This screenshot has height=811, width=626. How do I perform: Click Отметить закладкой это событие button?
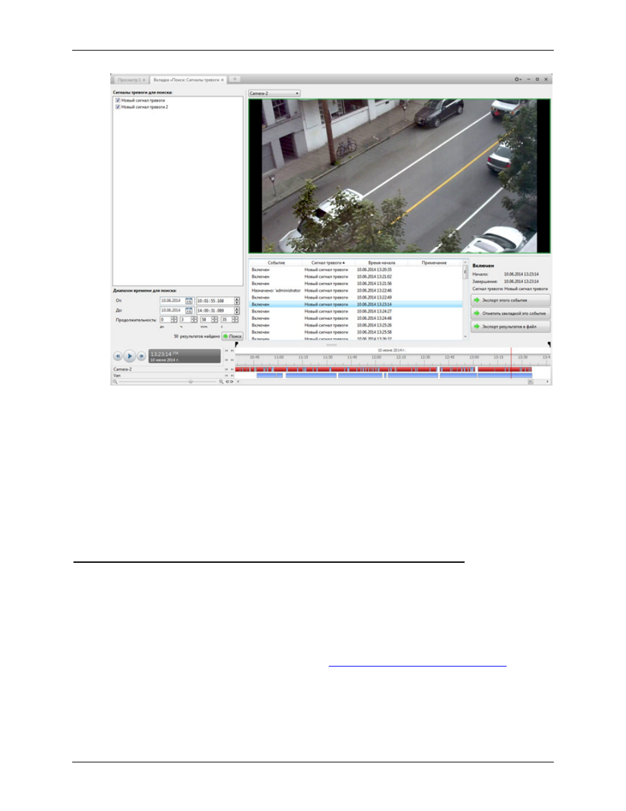(511, 313)
